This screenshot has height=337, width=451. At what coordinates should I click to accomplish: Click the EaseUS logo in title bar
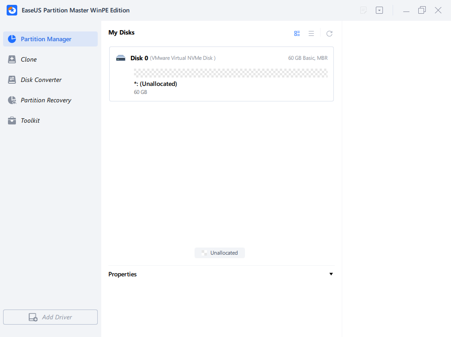coord(12,10)
